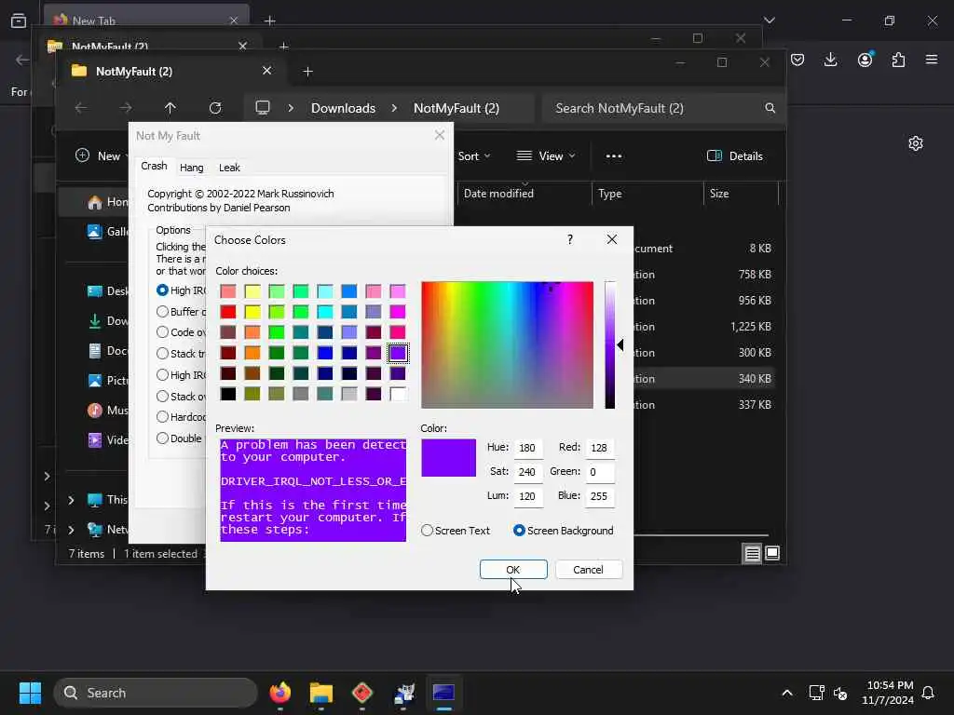Expand Network in navigation pane

coord(71,530)
